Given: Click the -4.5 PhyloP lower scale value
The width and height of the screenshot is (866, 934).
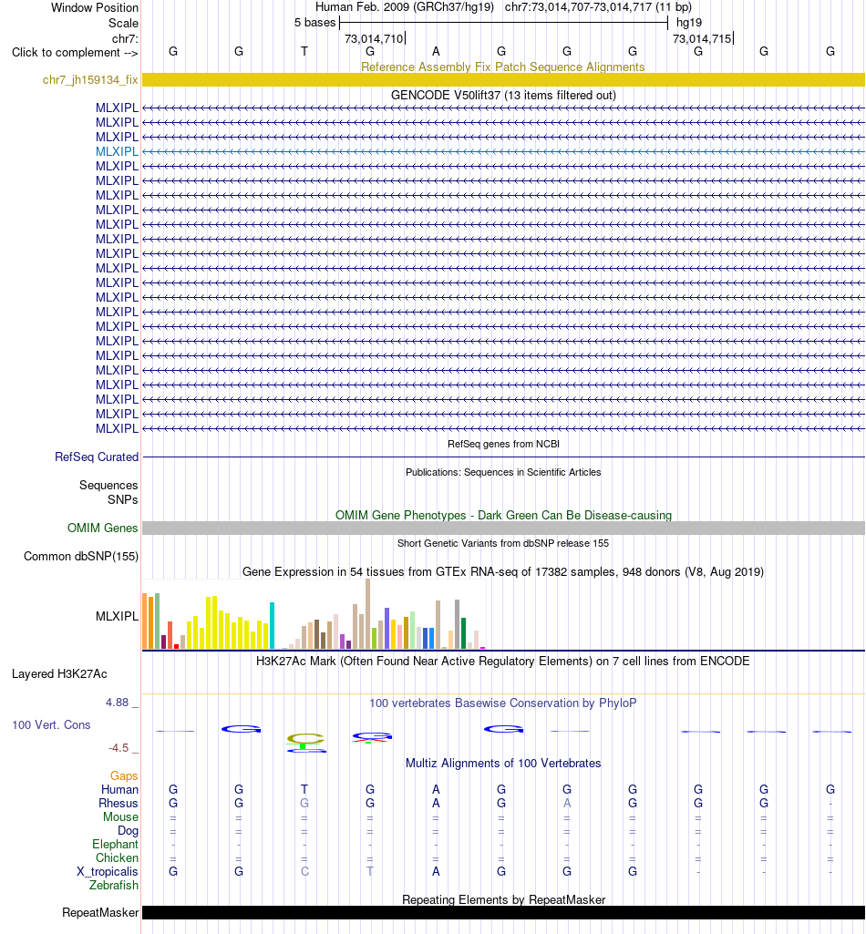Looking at the screenshot, I should pos(119,747).
